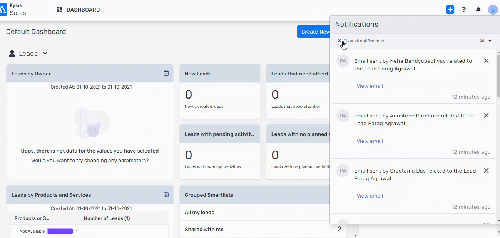Click the PA avatar on Anushree Parchure notification

click(343, 116)
